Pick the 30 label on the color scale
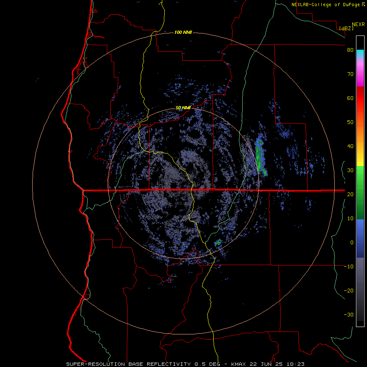 click(350, 170)
